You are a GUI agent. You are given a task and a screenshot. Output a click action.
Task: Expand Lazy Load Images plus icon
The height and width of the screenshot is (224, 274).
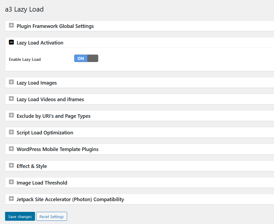[11, 82]
